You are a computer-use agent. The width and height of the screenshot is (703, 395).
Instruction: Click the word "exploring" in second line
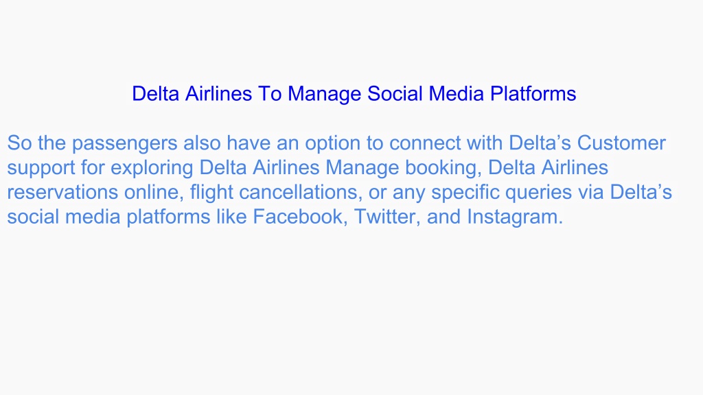[x=152, y=168]
